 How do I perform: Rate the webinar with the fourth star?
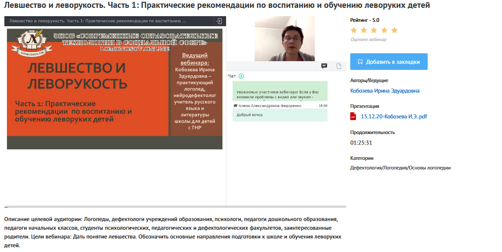(384, 30)
